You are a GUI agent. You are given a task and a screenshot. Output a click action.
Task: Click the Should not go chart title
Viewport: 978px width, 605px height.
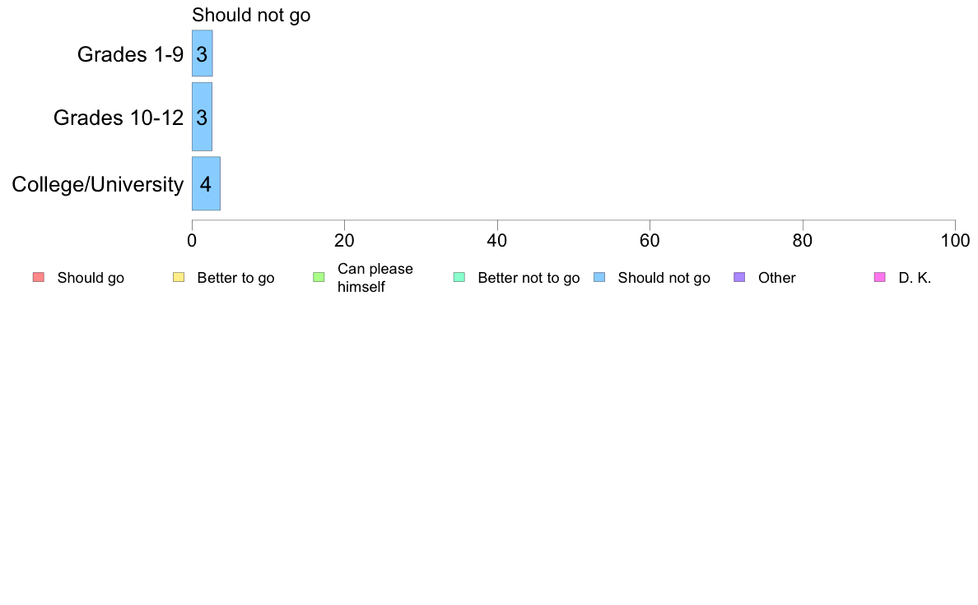[251, 15]
